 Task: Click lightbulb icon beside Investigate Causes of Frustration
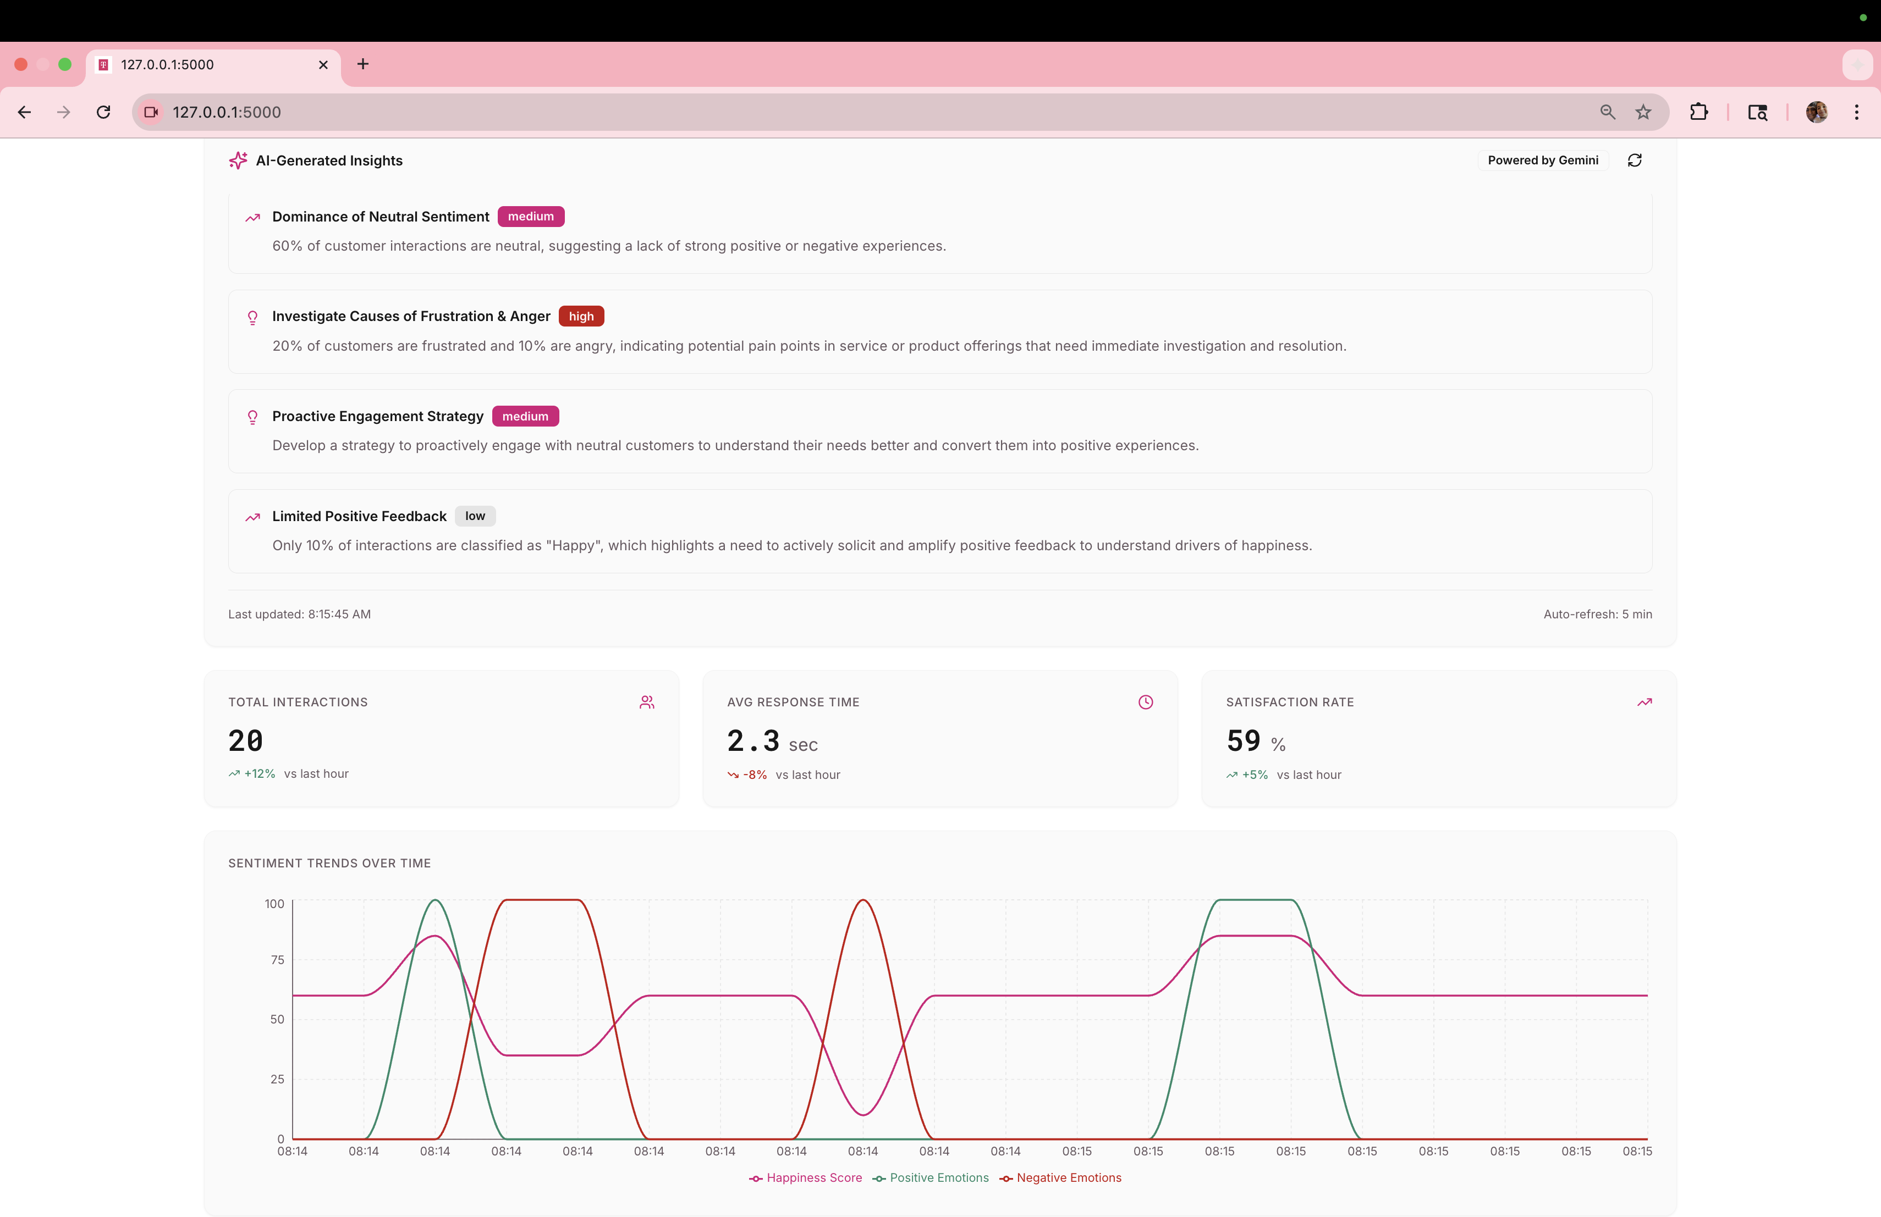click(253, 318)
